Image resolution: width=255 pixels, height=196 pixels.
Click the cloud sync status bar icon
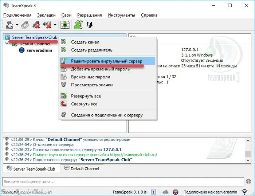(x=165, y=192)
